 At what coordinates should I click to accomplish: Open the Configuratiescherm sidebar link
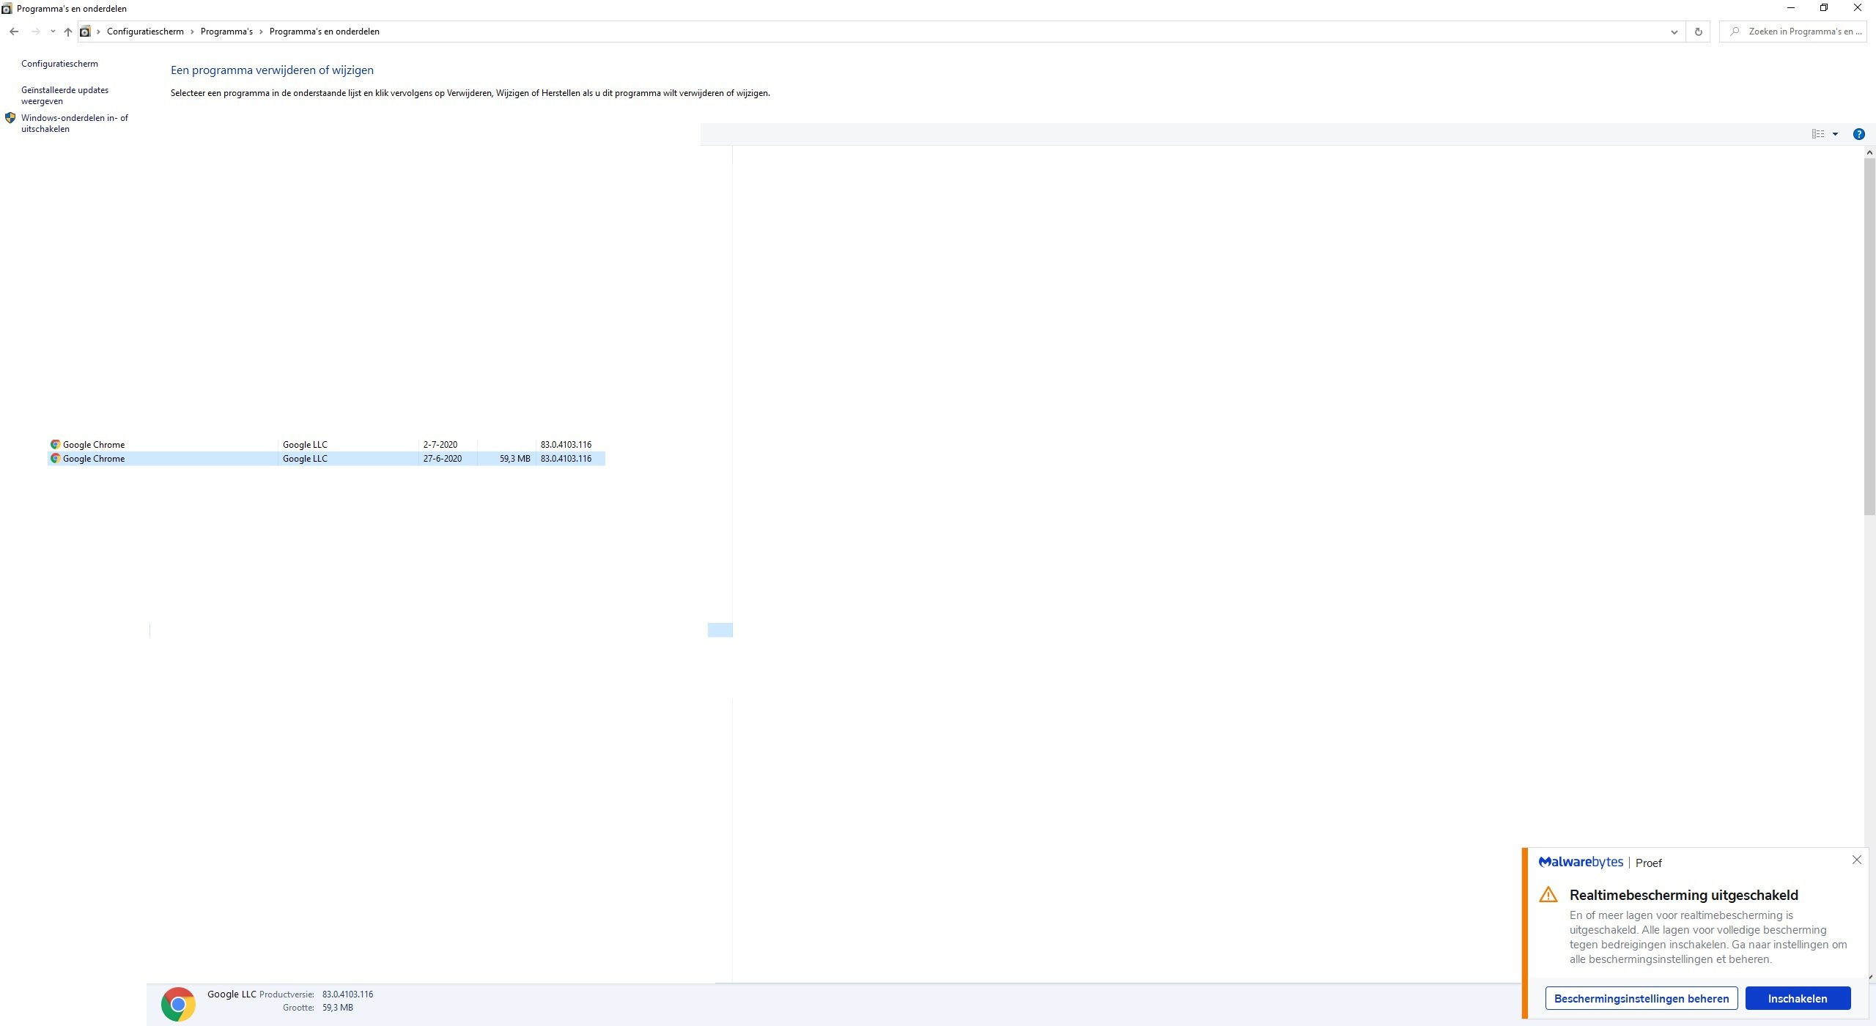(59, 64)
